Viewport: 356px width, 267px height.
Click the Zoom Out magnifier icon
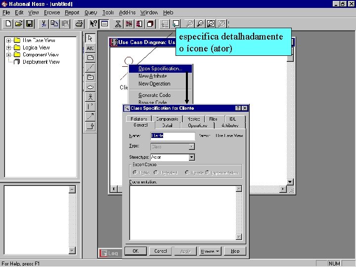pyautogui.click(x=200, y=24)
